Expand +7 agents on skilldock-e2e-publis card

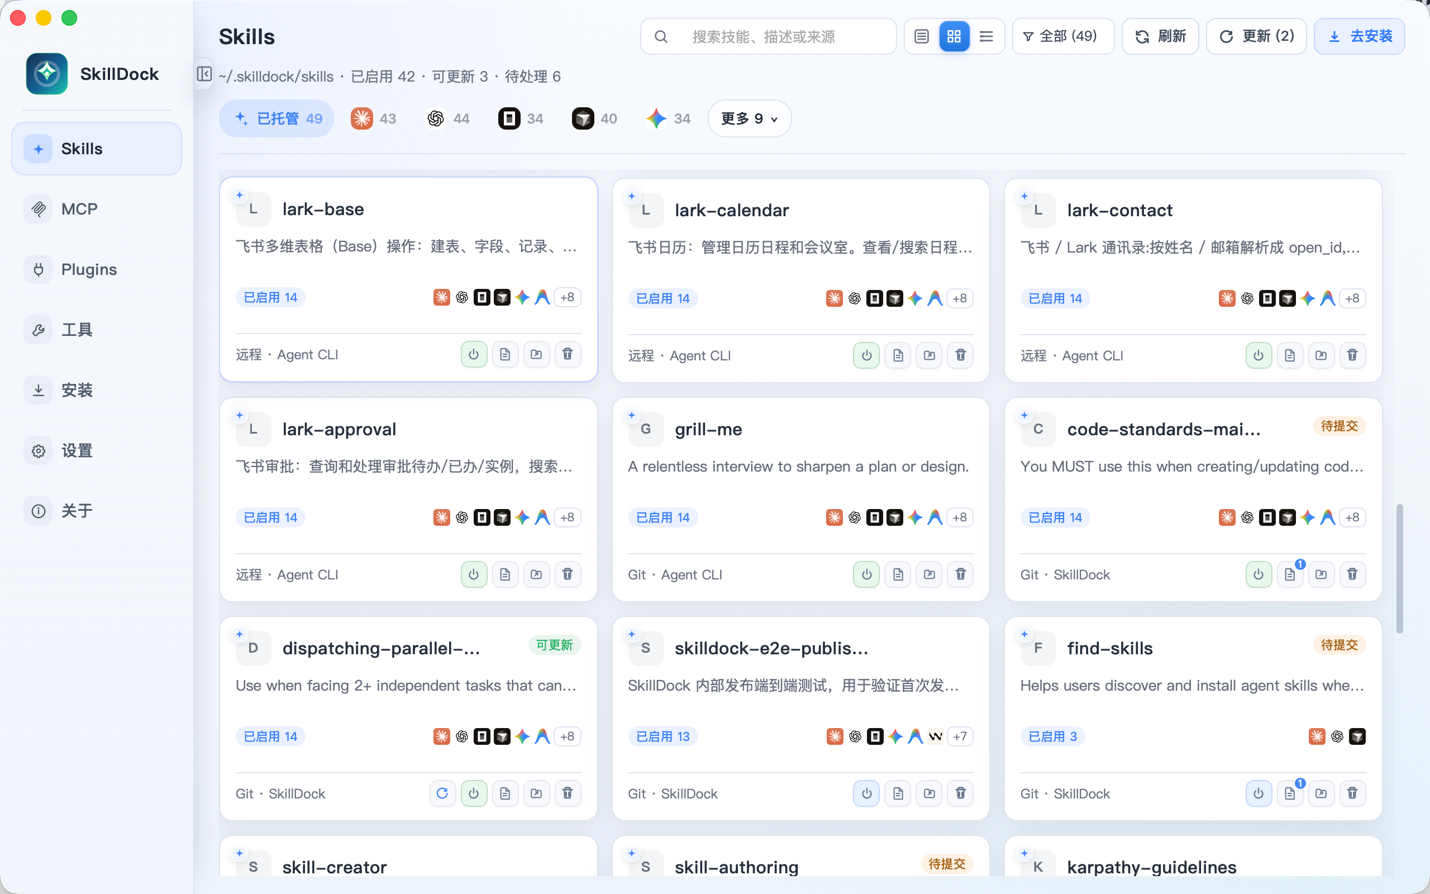click(960, 736)
